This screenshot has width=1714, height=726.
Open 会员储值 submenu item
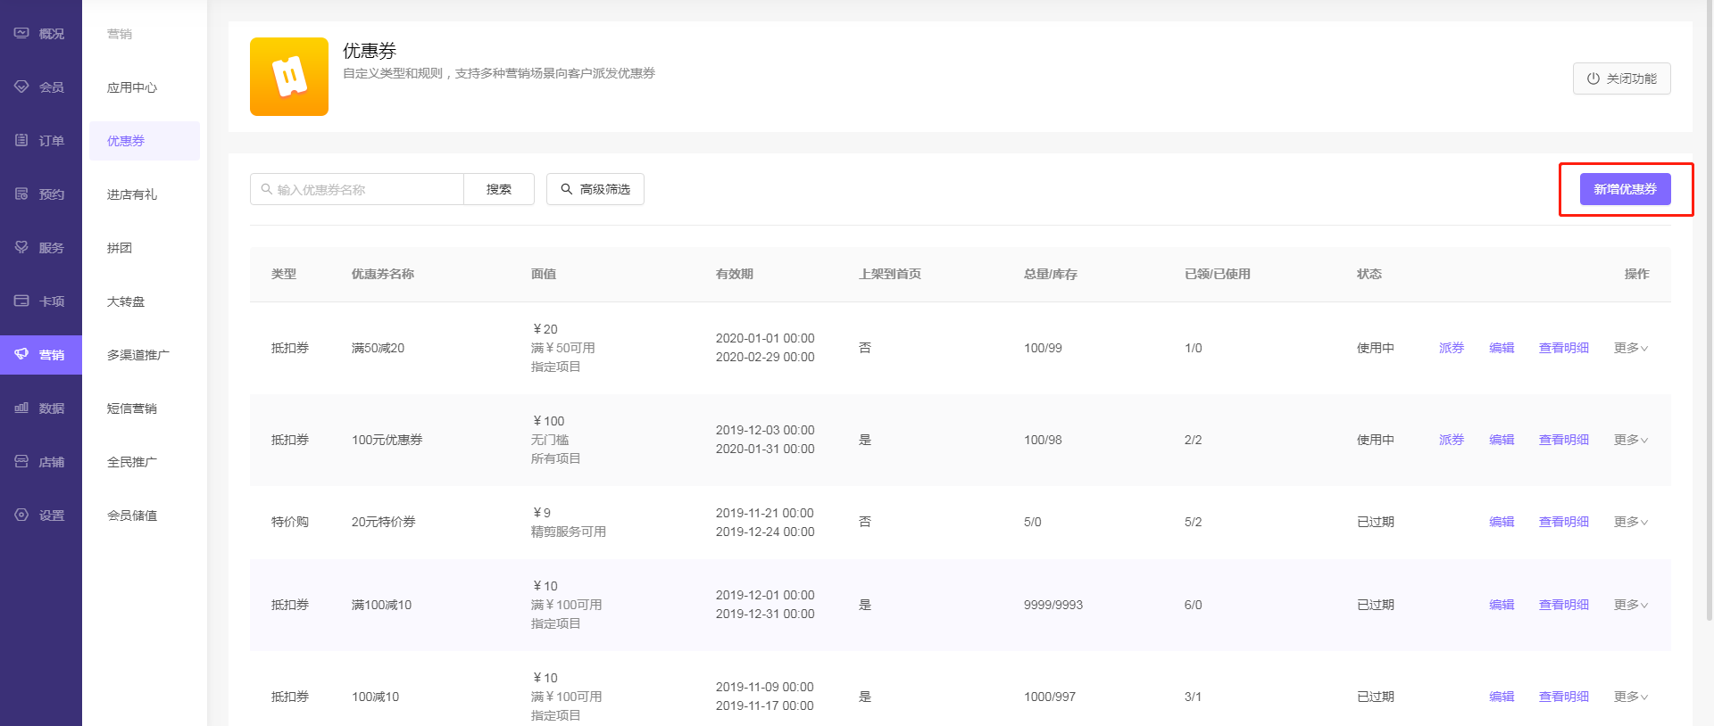pos(132,516)
